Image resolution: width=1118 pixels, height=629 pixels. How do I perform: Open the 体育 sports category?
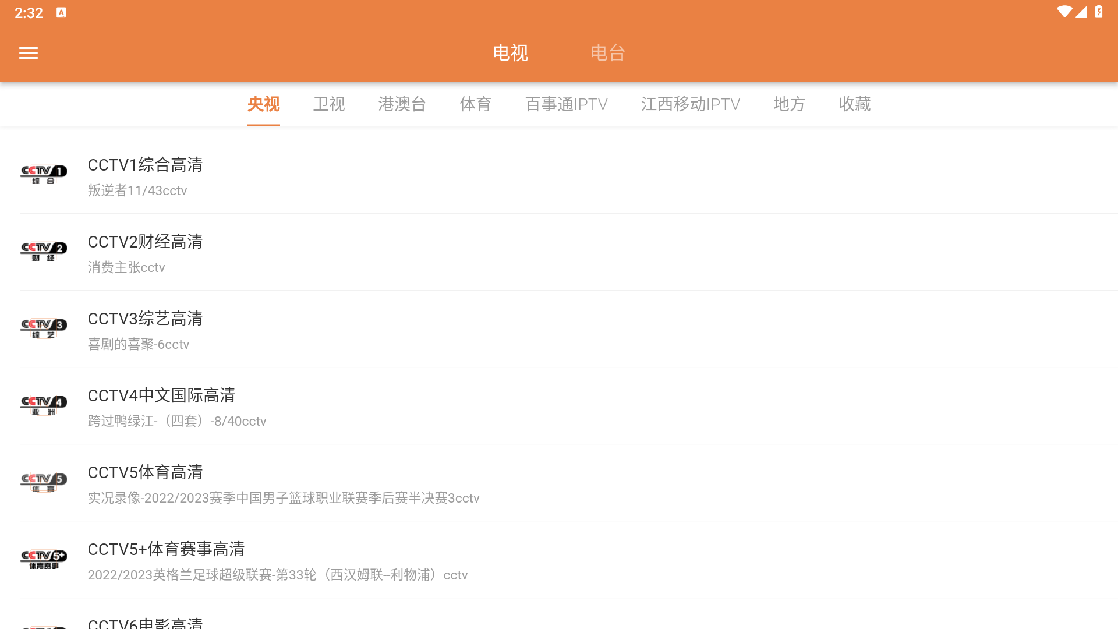point(475,104)
